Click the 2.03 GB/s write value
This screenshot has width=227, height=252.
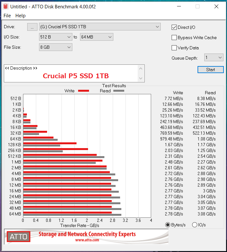tap(174, 150)
